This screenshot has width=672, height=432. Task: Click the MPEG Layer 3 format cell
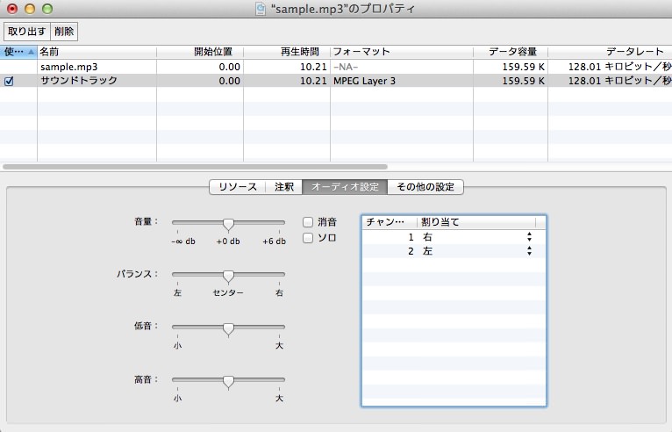pos(364,81)
